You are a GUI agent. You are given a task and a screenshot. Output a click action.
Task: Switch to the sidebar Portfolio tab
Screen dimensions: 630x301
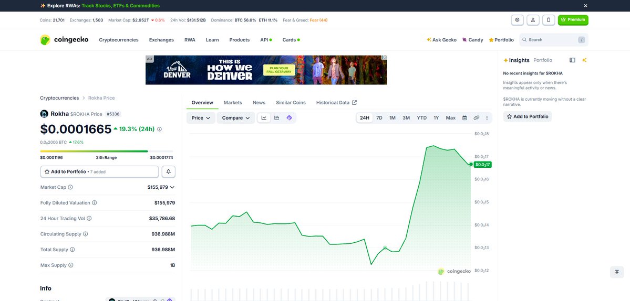(x=543, y=60)
